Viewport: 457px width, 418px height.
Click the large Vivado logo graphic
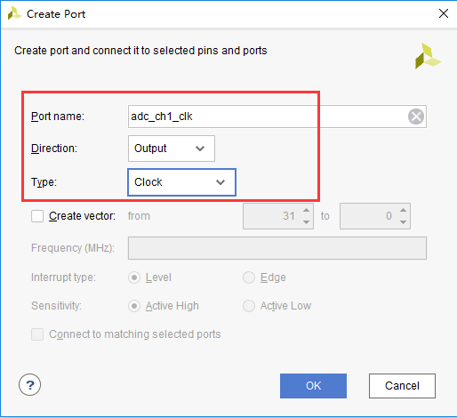[x=428, y=56]
